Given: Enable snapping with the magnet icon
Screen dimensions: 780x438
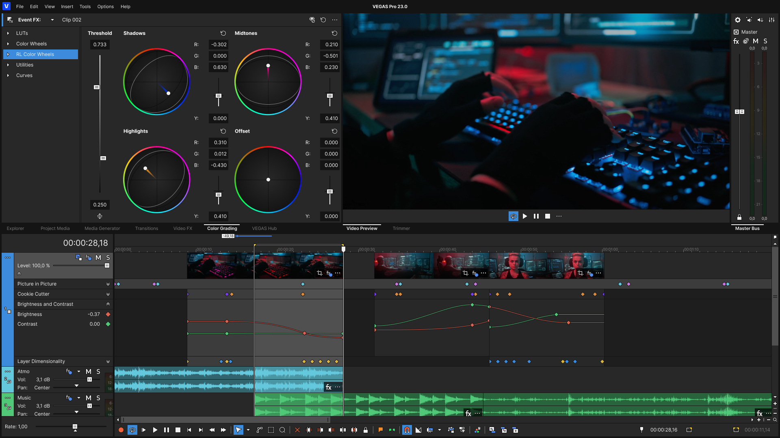Looking at the screenshot, I should pyautogui.click(x=407, y=430).
